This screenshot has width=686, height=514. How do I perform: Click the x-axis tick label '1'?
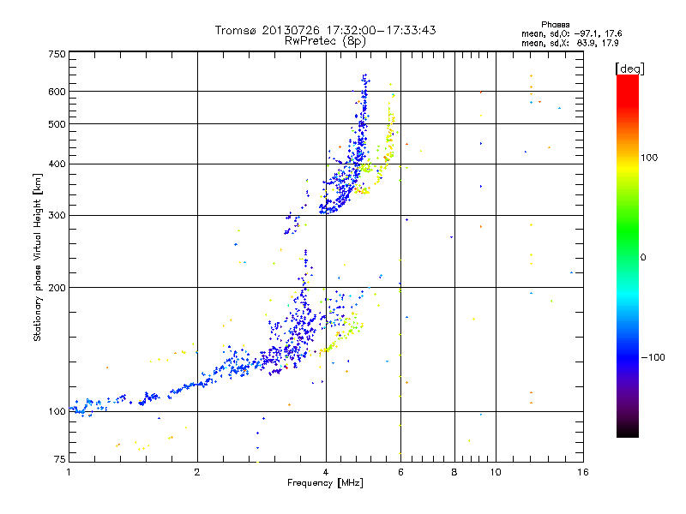point(69,472)
